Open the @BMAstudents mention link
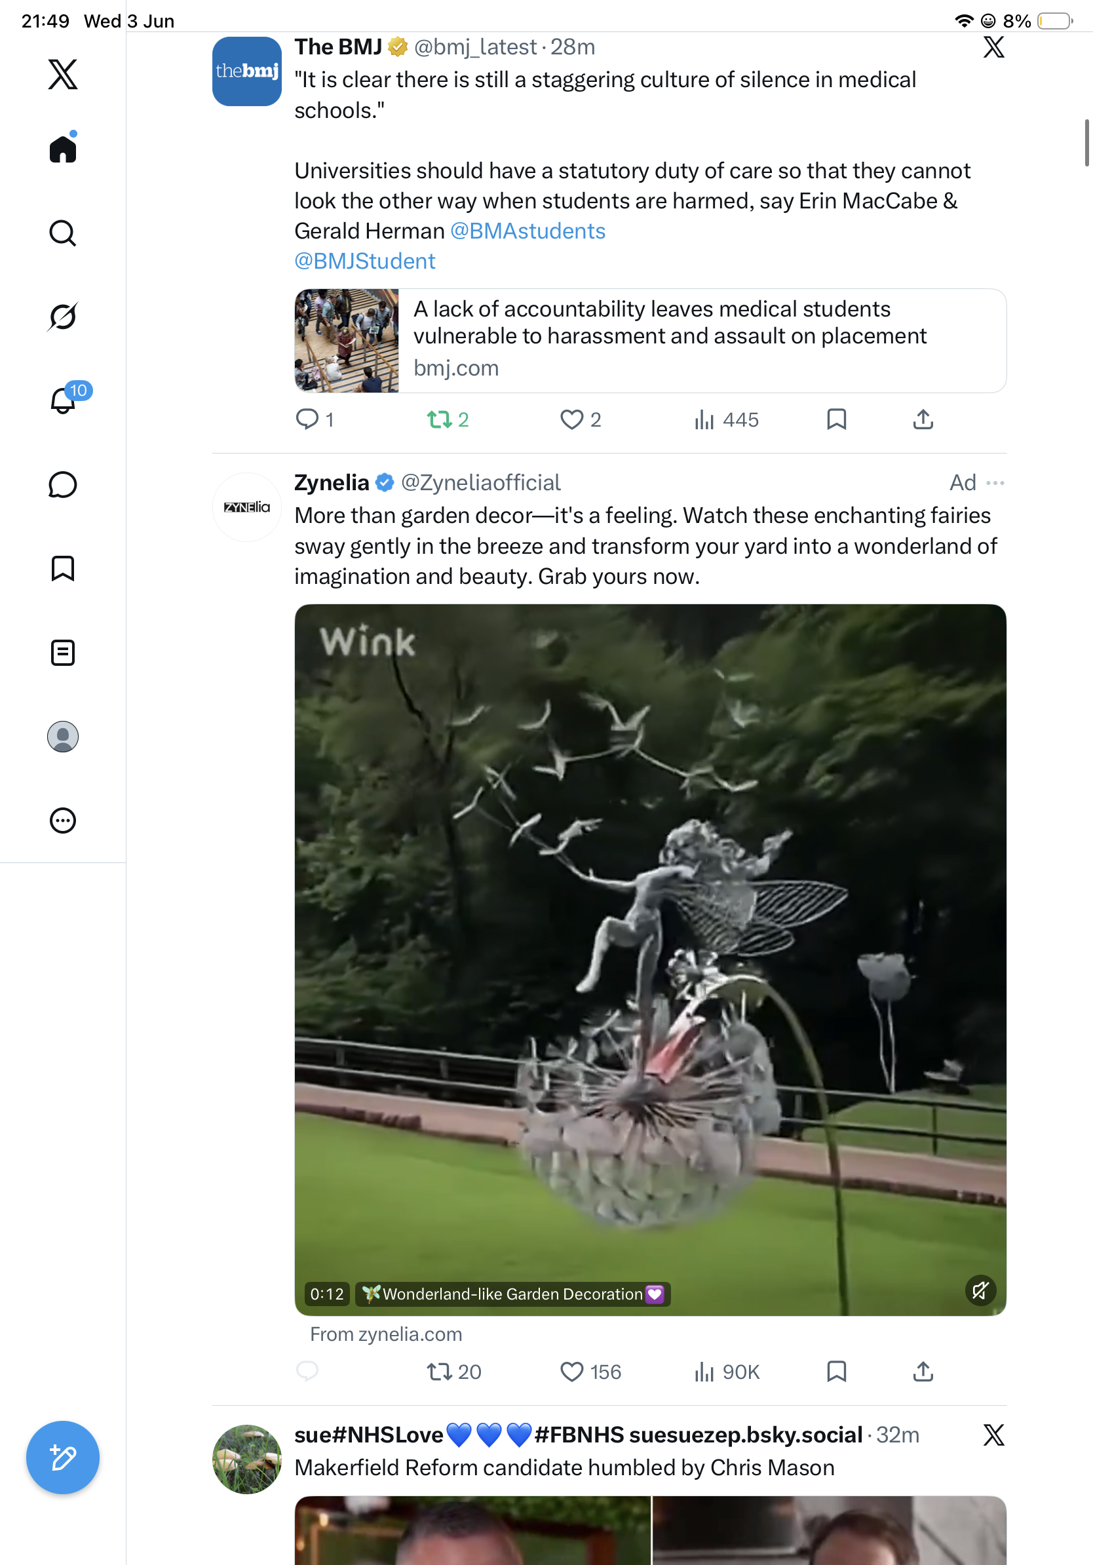Viewport: 1093px width, 1565px height. point(527,231)
